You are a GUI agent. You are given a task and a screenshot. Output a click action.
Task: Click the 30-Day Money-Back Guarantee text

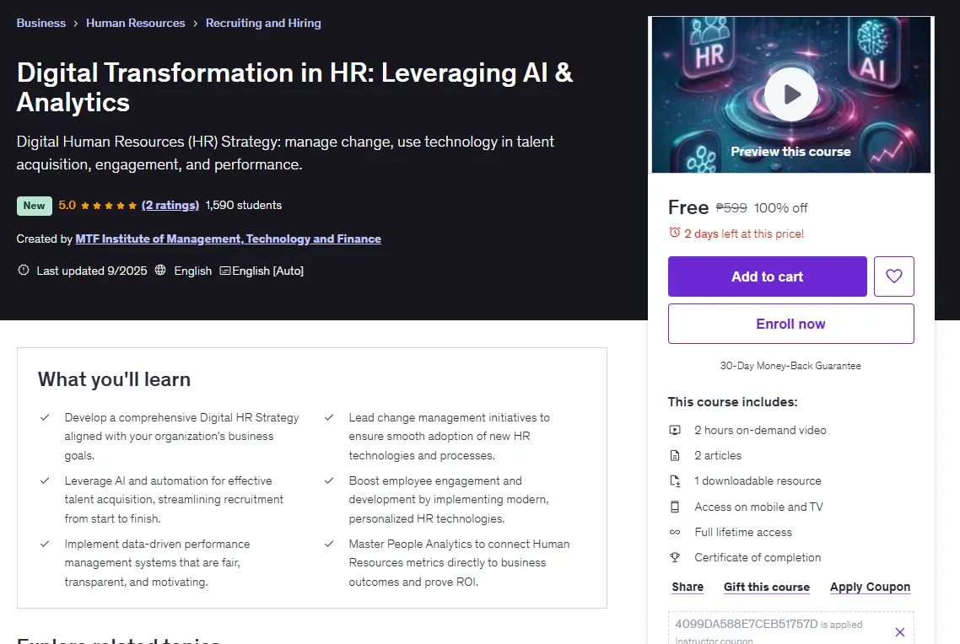tap(790, 365)
